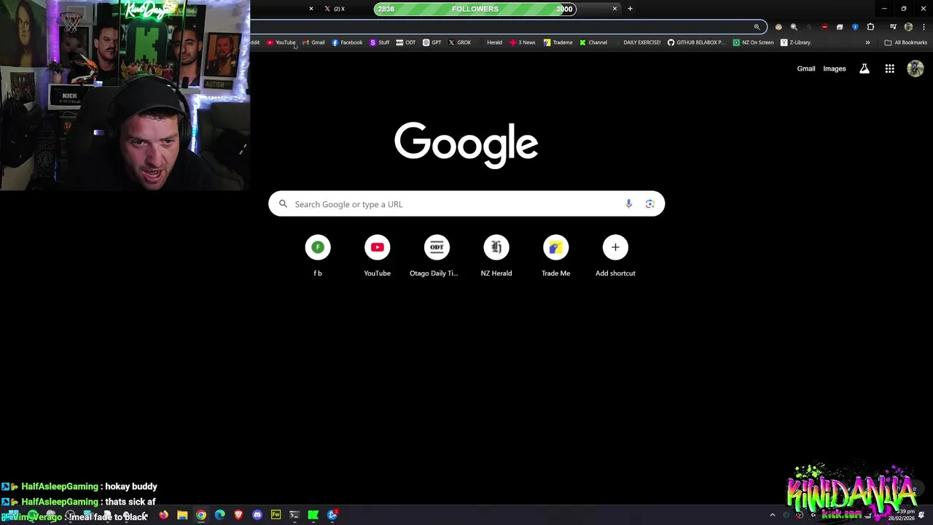
Task: Open the Google apps grid
Action: 889,69
